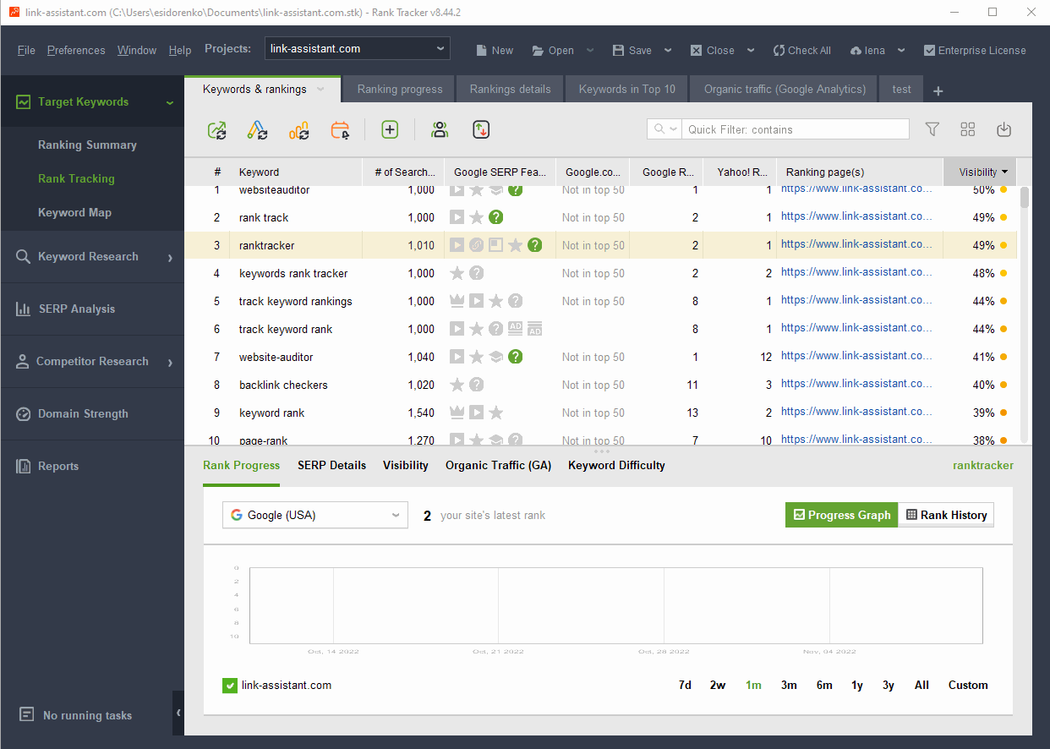Open the Keyword Map sidebar item
The height and width of the screenshot is (749, 1050).
pyautogui.click(x=74, y=212)
